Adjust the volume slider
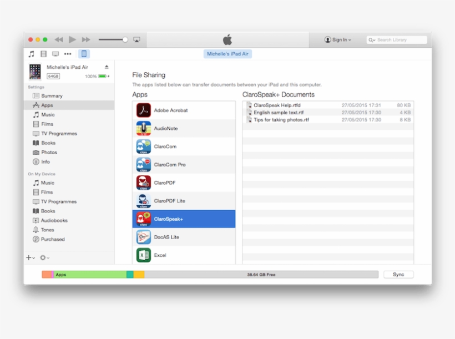The width and height of the screenshot is (455, 339). point(113,39)
